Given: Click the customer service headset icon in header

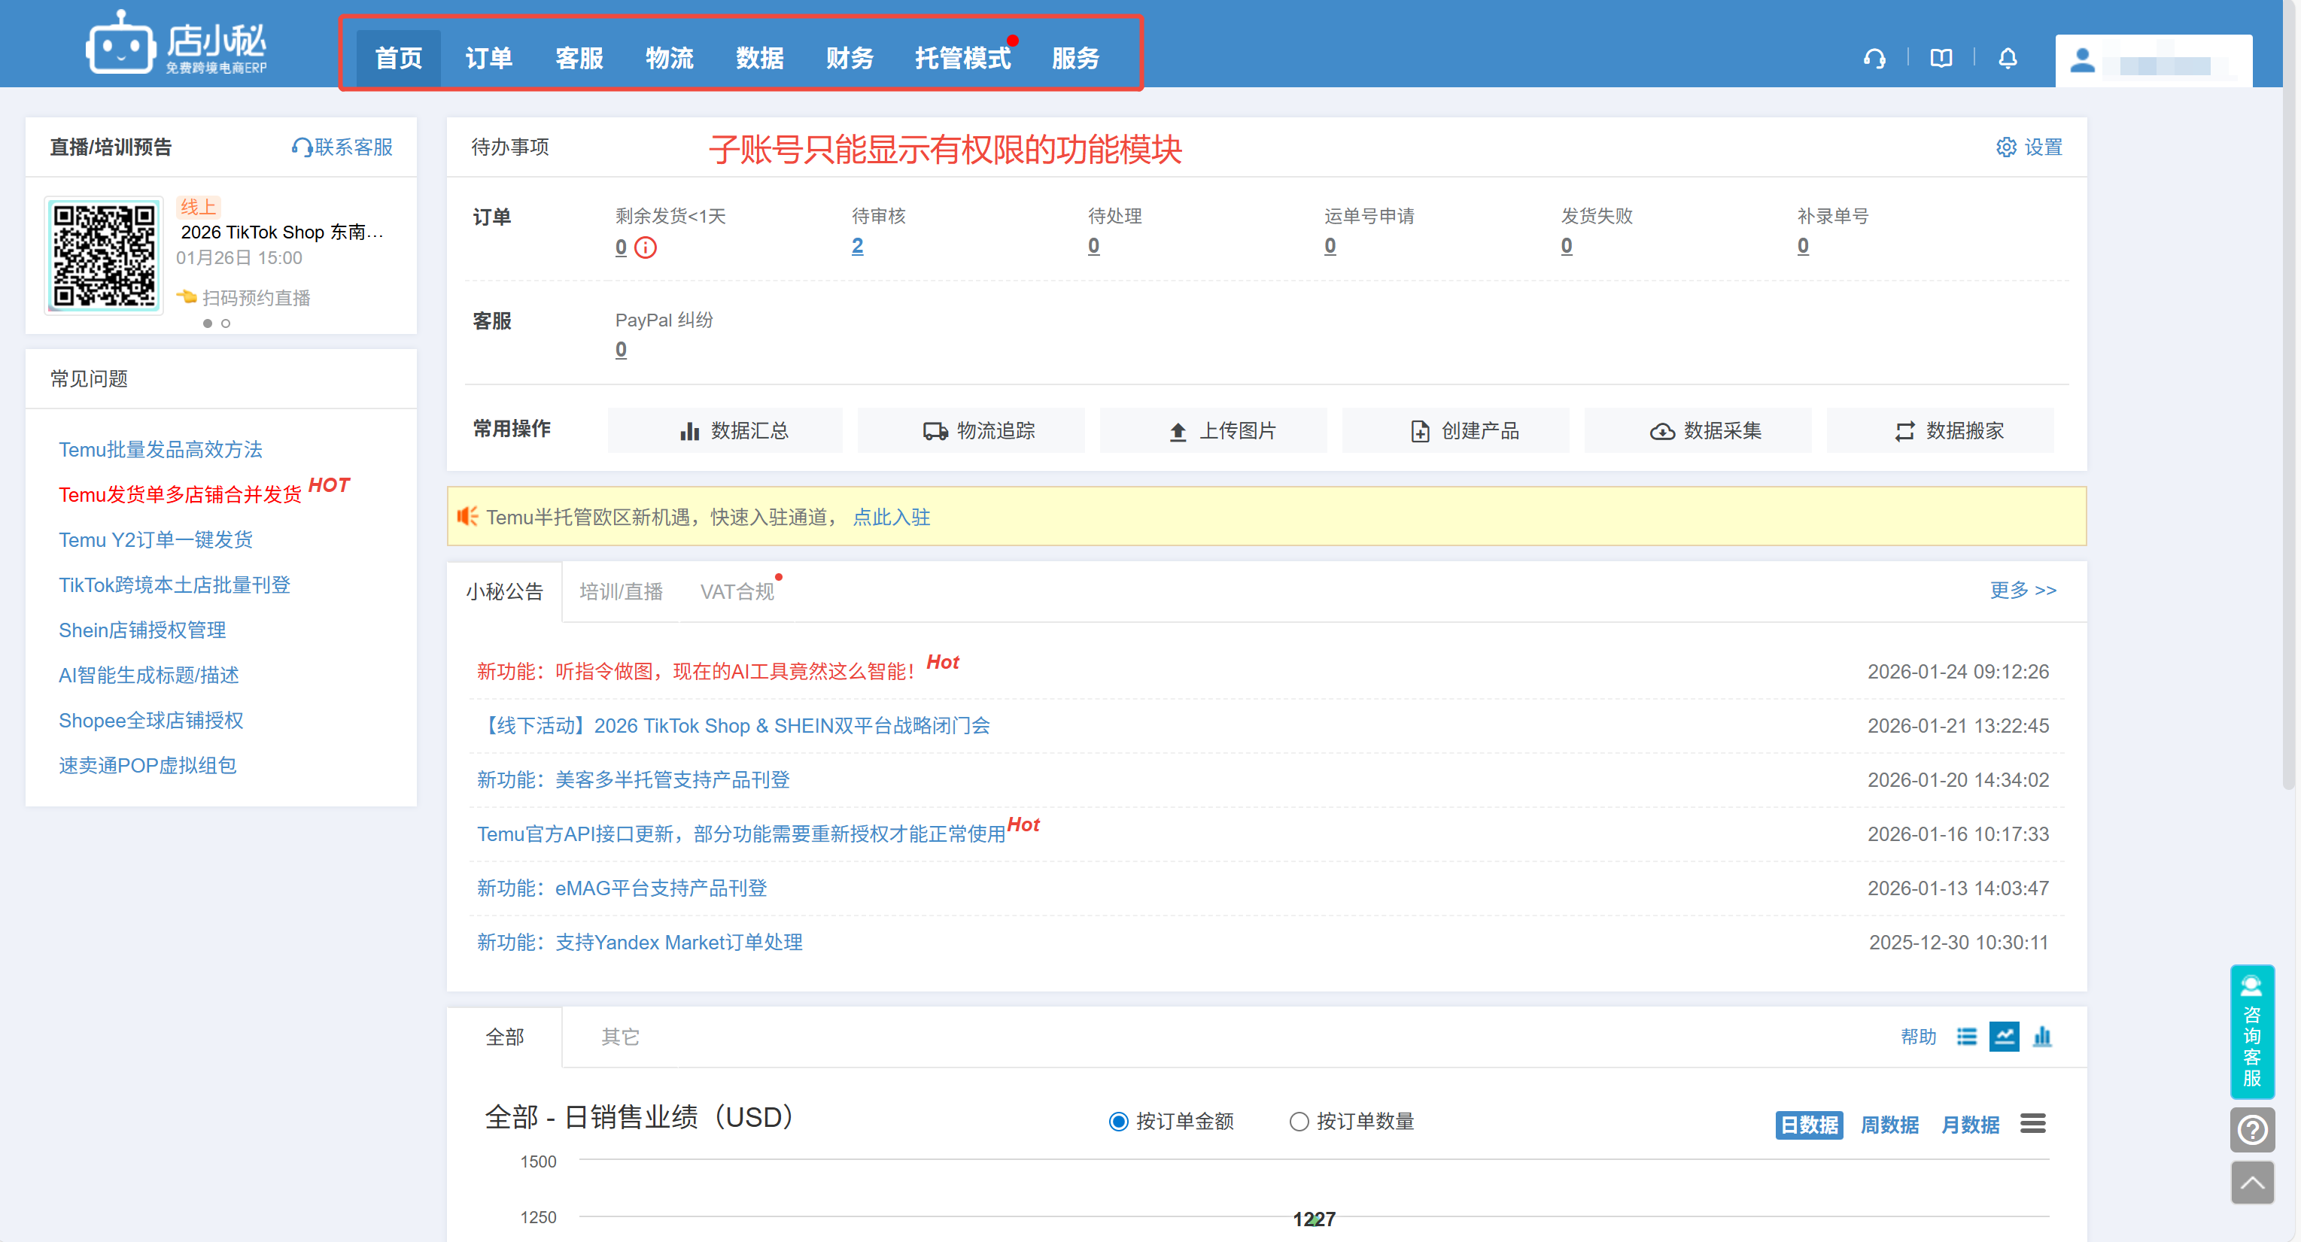Looking at the screenshot, I should pos(1874,59).
